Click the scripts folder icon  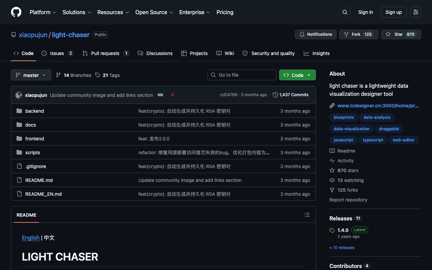19,152
